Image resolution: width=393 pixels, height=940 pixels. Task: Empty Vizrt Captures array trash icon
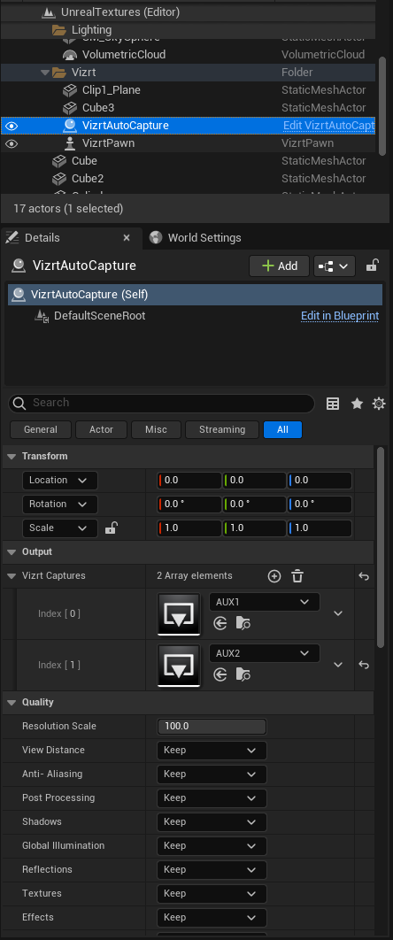click(297, 576)
